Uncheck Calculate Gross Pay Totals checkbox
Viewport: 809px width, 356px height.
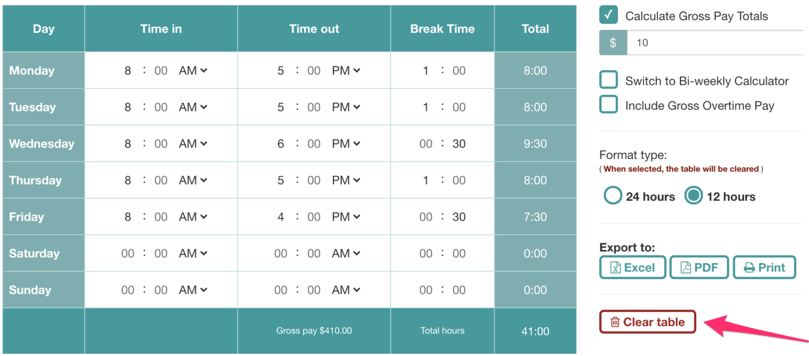point(608,15)
